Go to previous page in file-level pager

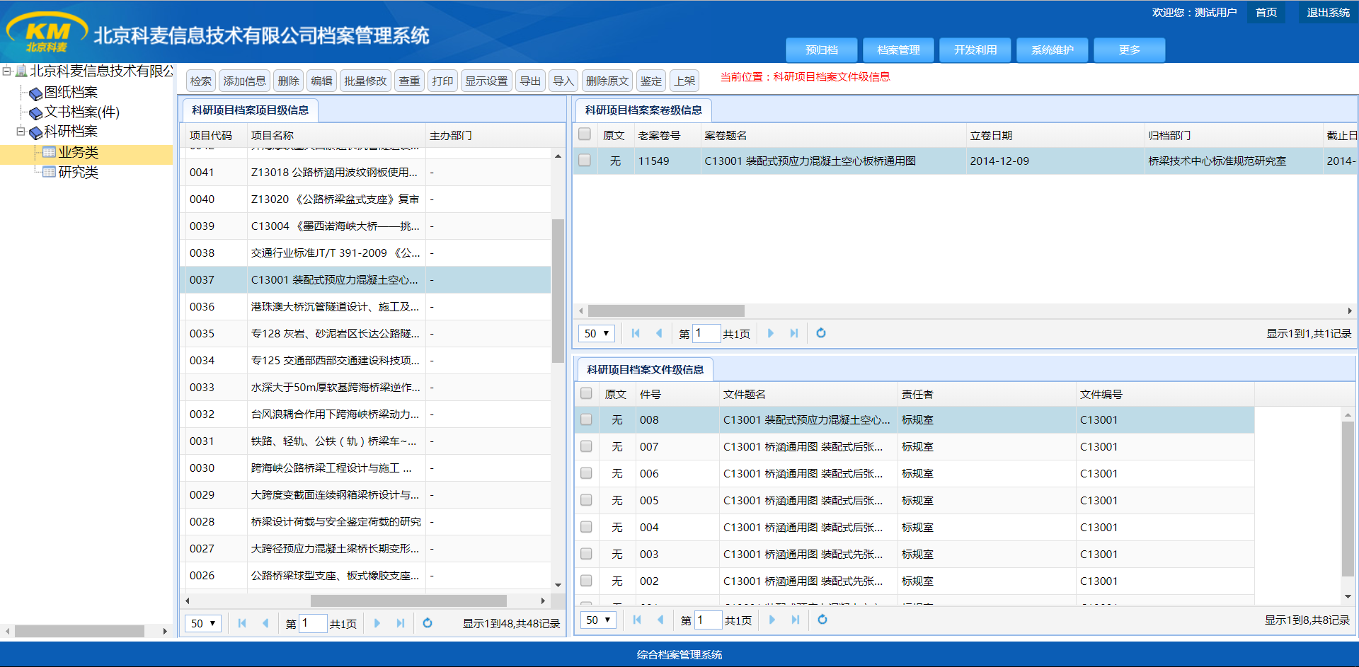[x=660, y=620]
